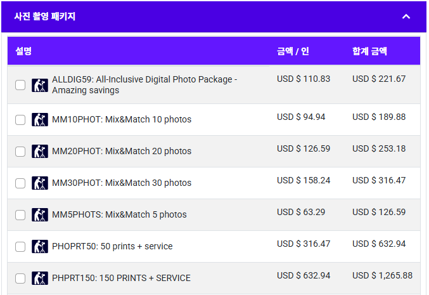Tick the ALLDIG59 All-Inclusive Digital Photo checkbox

tap(20, 85)
